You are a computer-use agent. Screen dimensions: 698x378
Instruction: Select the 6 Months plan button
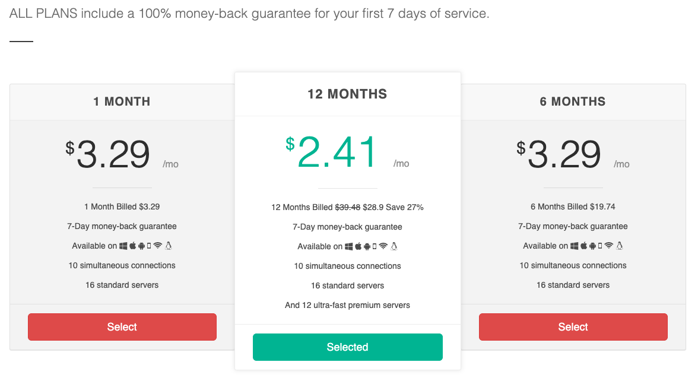(573, 327)
